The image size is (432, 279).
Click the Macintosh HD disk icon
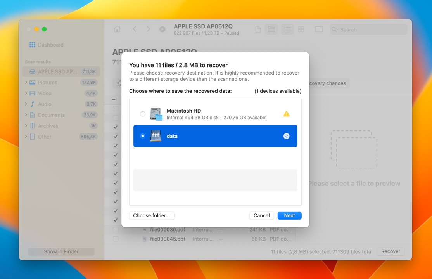tap(156, 114)
